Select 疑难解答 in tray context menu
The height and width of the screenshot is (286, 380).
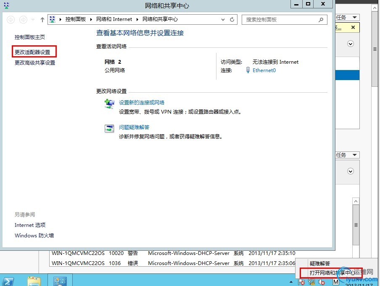319,263
